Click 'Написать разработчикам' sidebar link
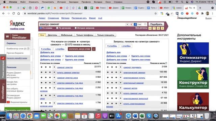 17,58
